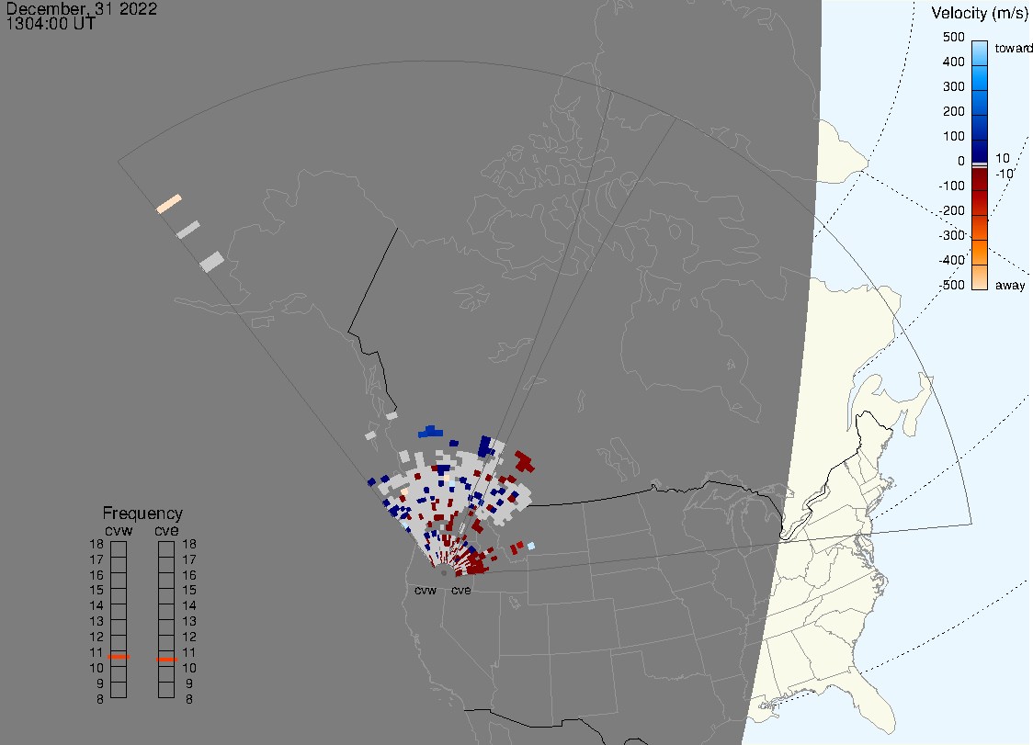Screen dimensions: 1033x745
Task: Click the 'cve' radar station label on the map
Action: coord(461,590)
